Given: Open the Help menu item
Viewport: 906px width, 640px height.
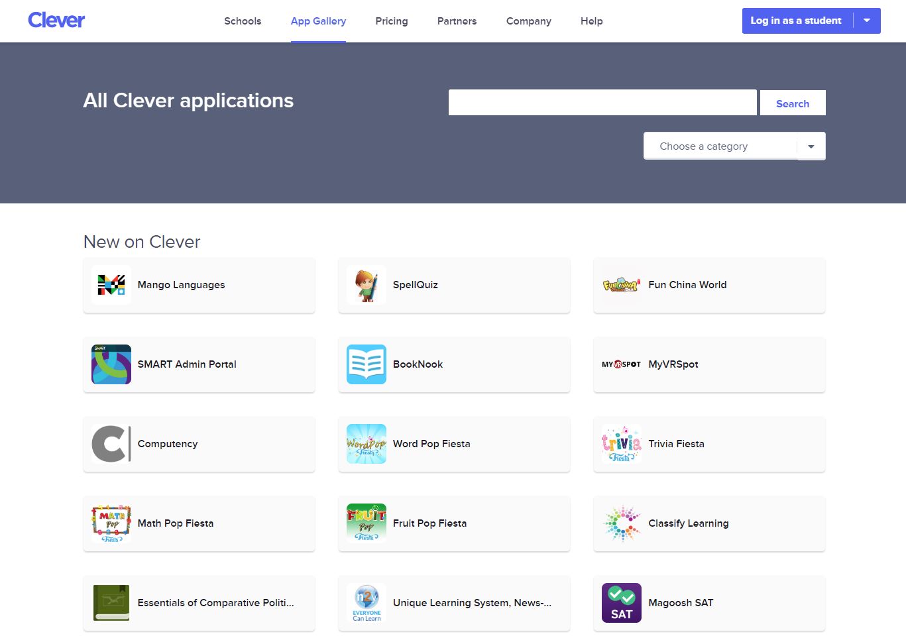Looking at the screenshot, I should coord(592,21).
